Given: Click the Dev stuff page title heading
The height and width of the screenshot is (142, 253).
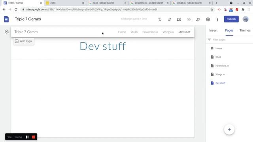Looking at the screenshot, I should point(103,46).
